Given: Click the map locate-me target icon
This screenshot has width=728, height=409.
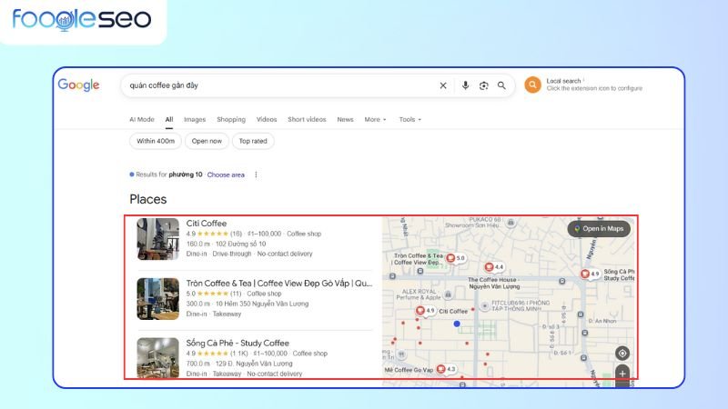Looking at the screenshot, I should [x=622, y=353].
